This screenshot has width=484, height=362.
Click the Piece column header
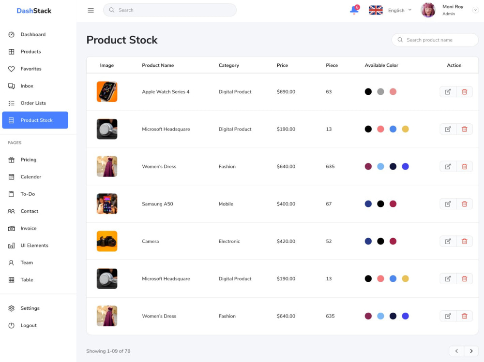pyautogui.click(x=332, y=65)
